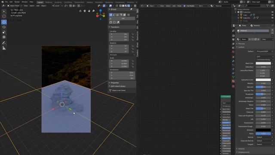This screenshot has height=155, width=275.
Task: Collapse the Surface section in material properties
Action: click(241, 47)
